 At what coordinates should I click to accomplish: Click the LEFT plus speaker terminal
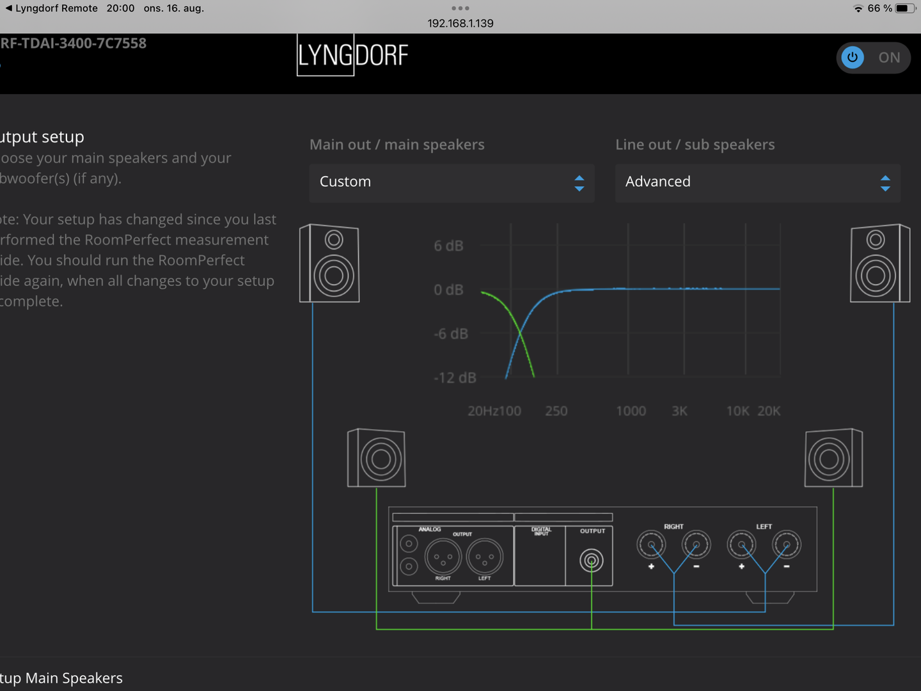click(x=741, y=545)
